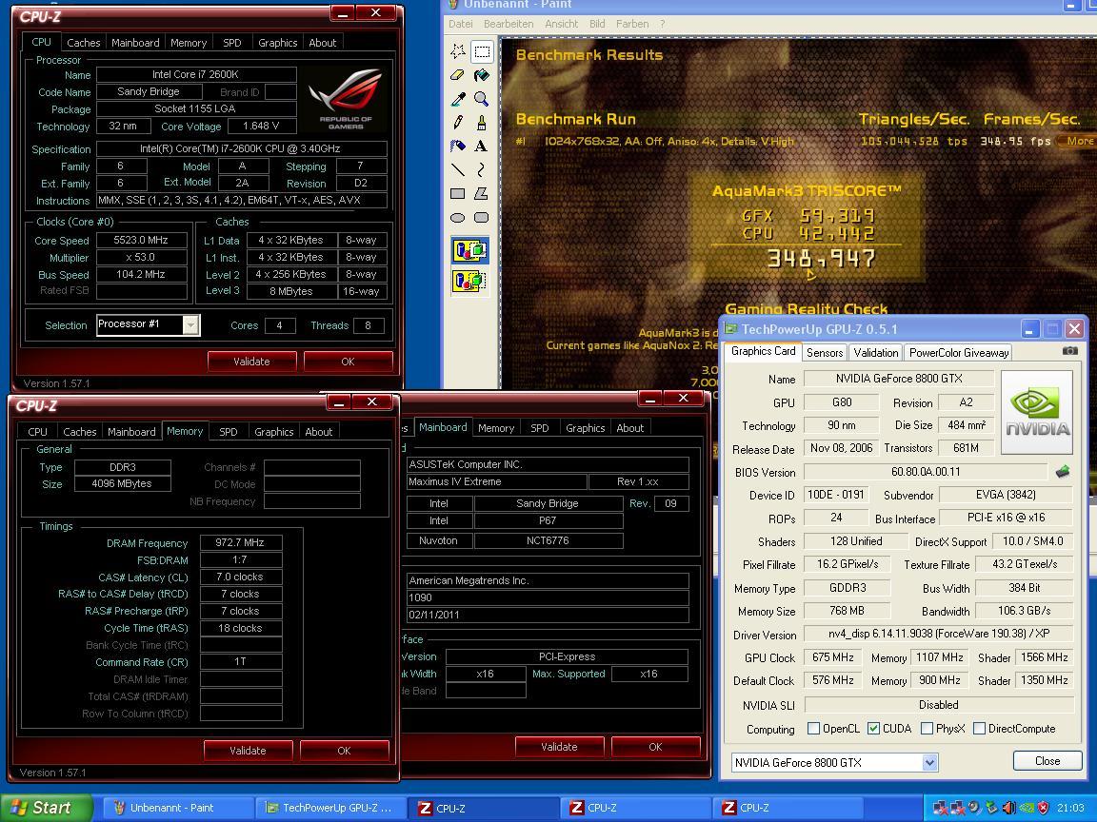
Task: Select the Curve tool in Paint
Action: point(481,170)
